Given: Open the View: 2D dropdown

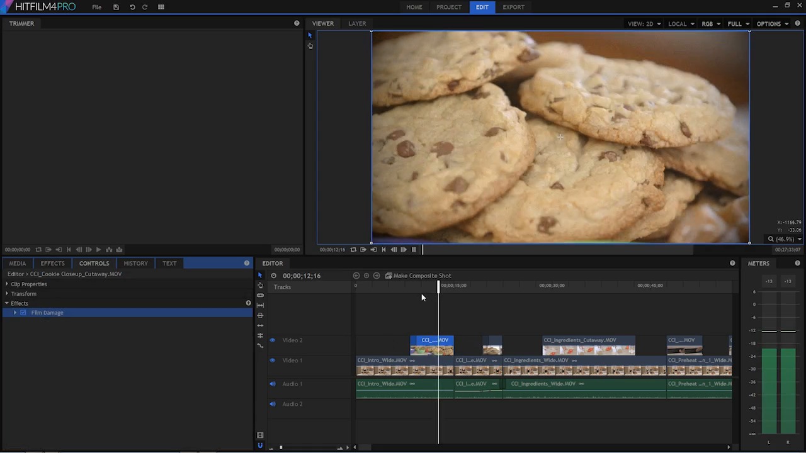Looking at the screenshot, I should click(x=644, y=24).
